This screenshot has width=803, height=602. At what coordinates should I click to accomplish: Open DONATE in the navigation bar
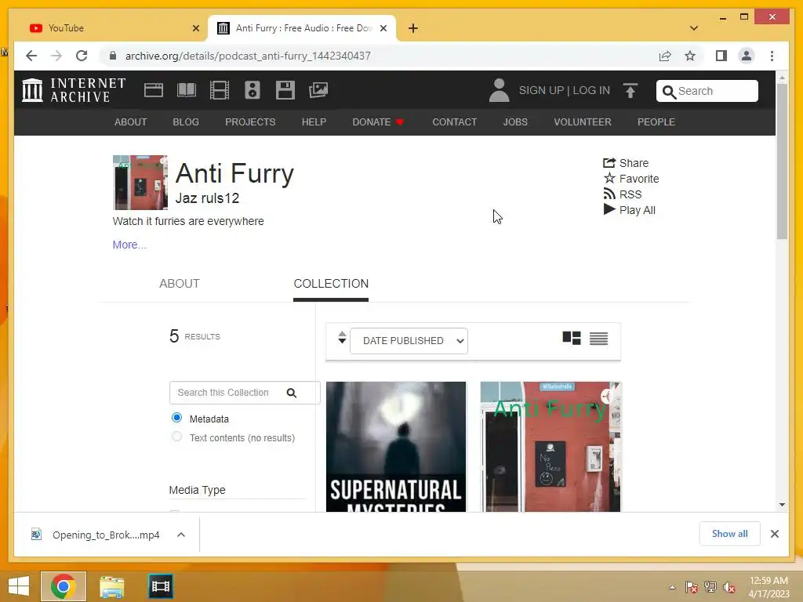378,122
